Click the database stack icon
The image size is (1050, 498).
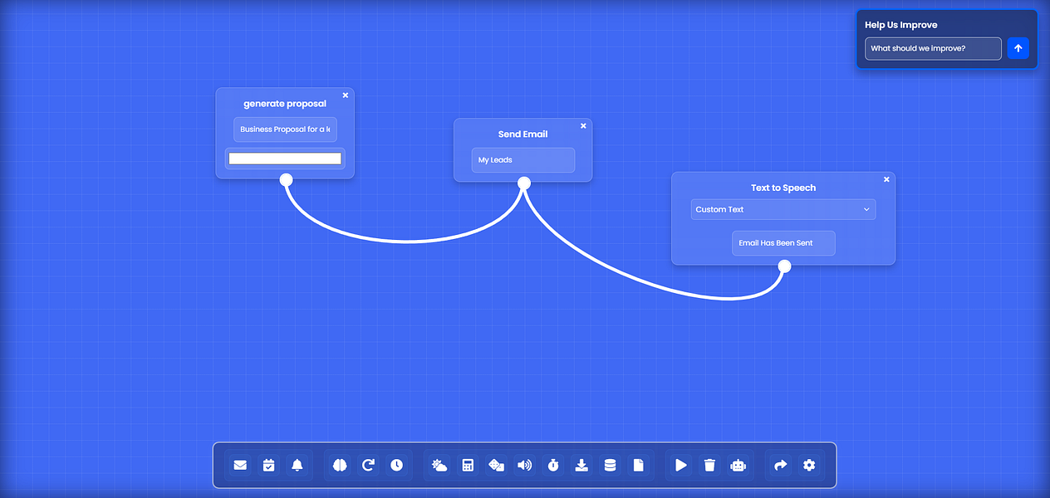pos(610,465)
